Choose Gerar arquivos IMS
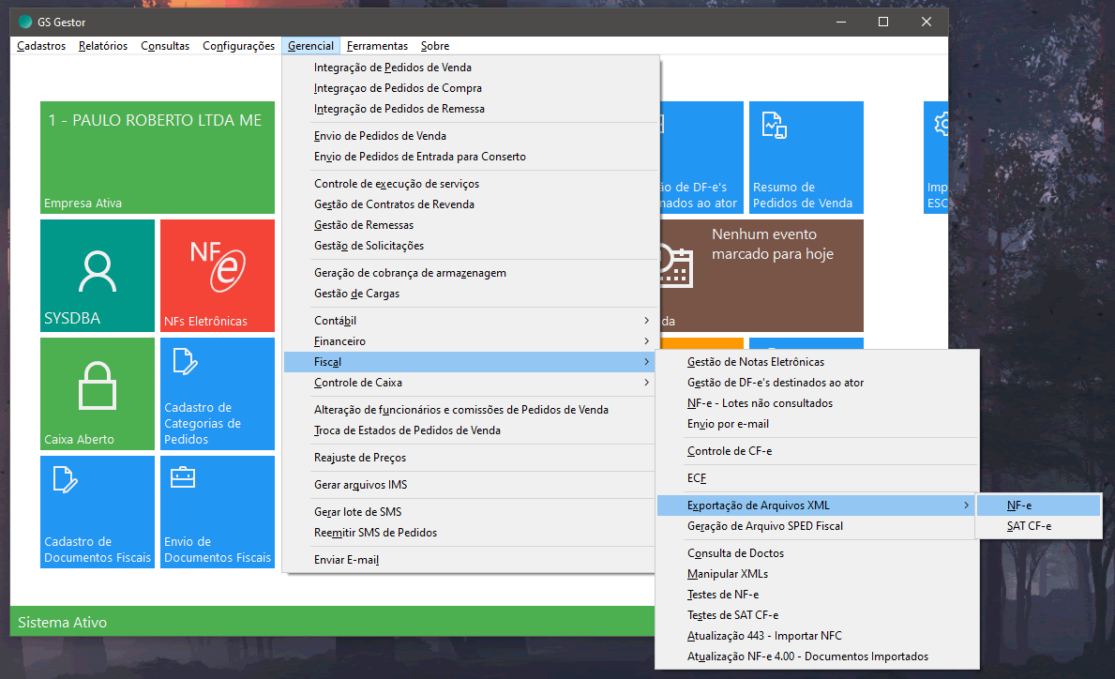The image size is (1115, 679). (469, 485)
